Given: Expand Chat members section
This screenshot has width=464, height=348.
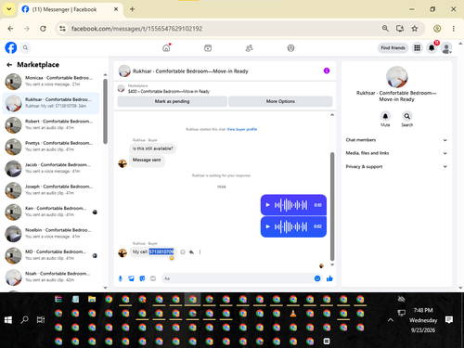Looking at the screenshot, I should tap(396, 140).
